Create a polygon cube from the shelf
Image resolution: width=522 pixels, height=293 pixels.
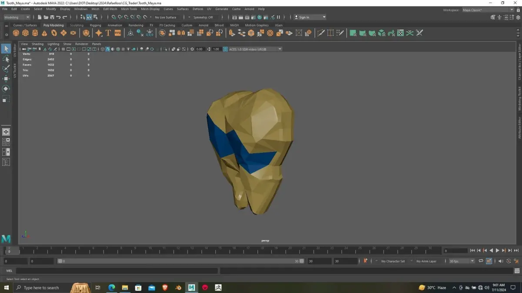[26, 33]
